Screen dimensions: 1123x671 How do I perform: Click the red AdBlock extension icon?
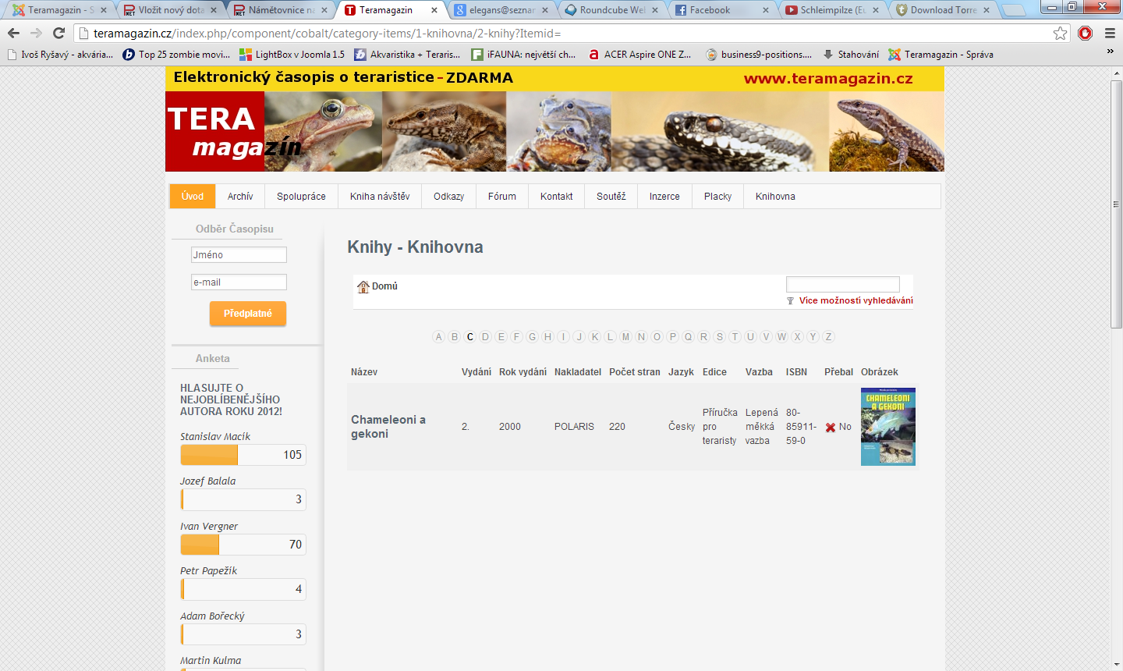pyautogui.click(x=1085, y=33)
